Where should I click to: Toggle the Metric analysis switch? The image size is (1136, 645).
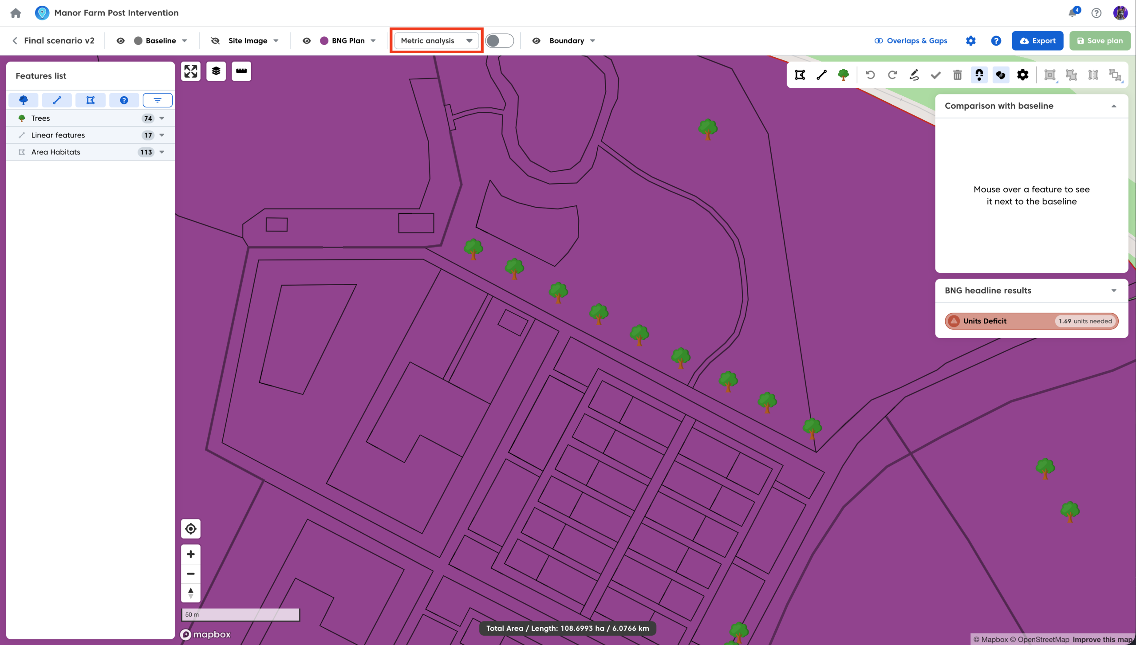coord(499,41)
